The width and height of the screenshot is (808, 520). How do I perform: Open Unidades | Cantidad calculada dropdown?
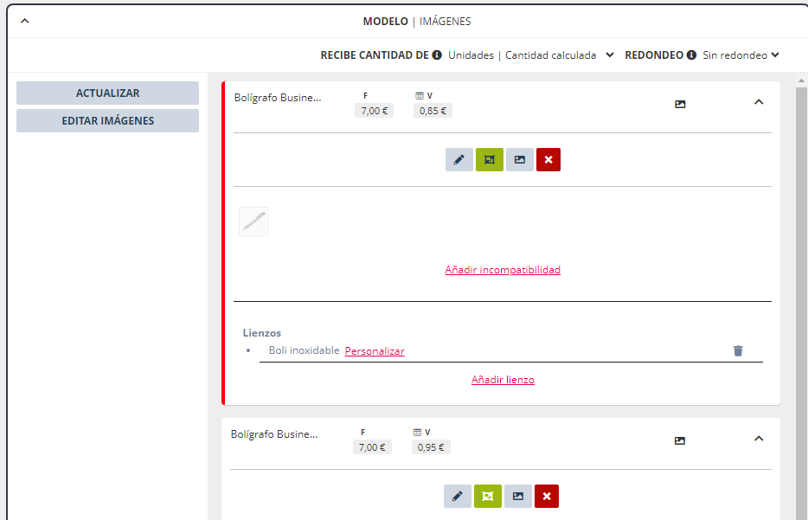click(x=531, y=55)
